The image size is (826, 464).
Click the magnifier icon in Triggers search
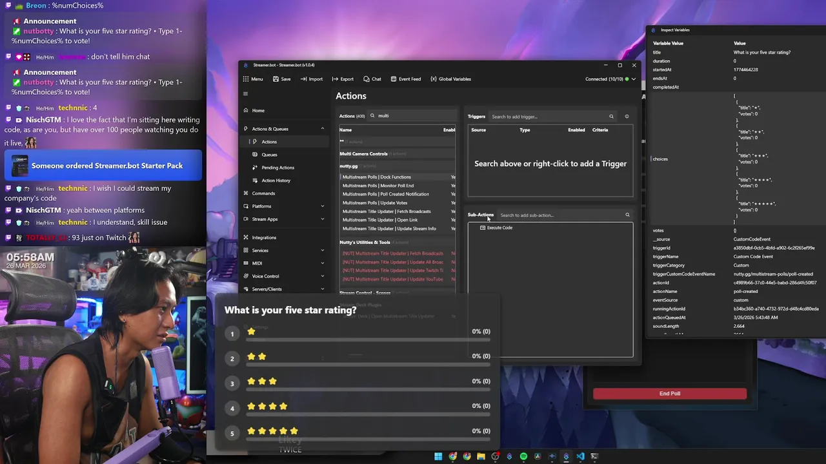[611, 117]
